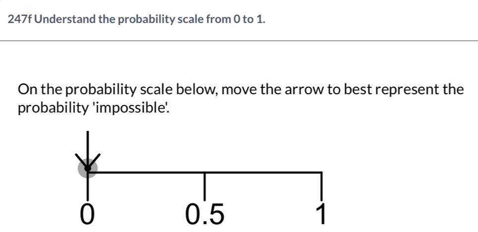Click the tick mark at 0.5
The image size is (478, 232).
204,184
